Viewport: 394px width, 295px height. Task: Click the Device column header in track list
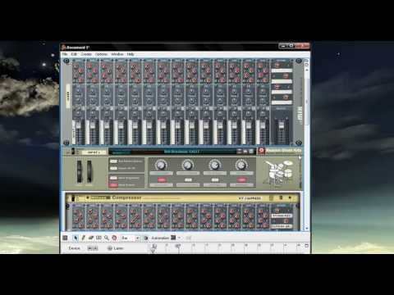coord(75,248)
